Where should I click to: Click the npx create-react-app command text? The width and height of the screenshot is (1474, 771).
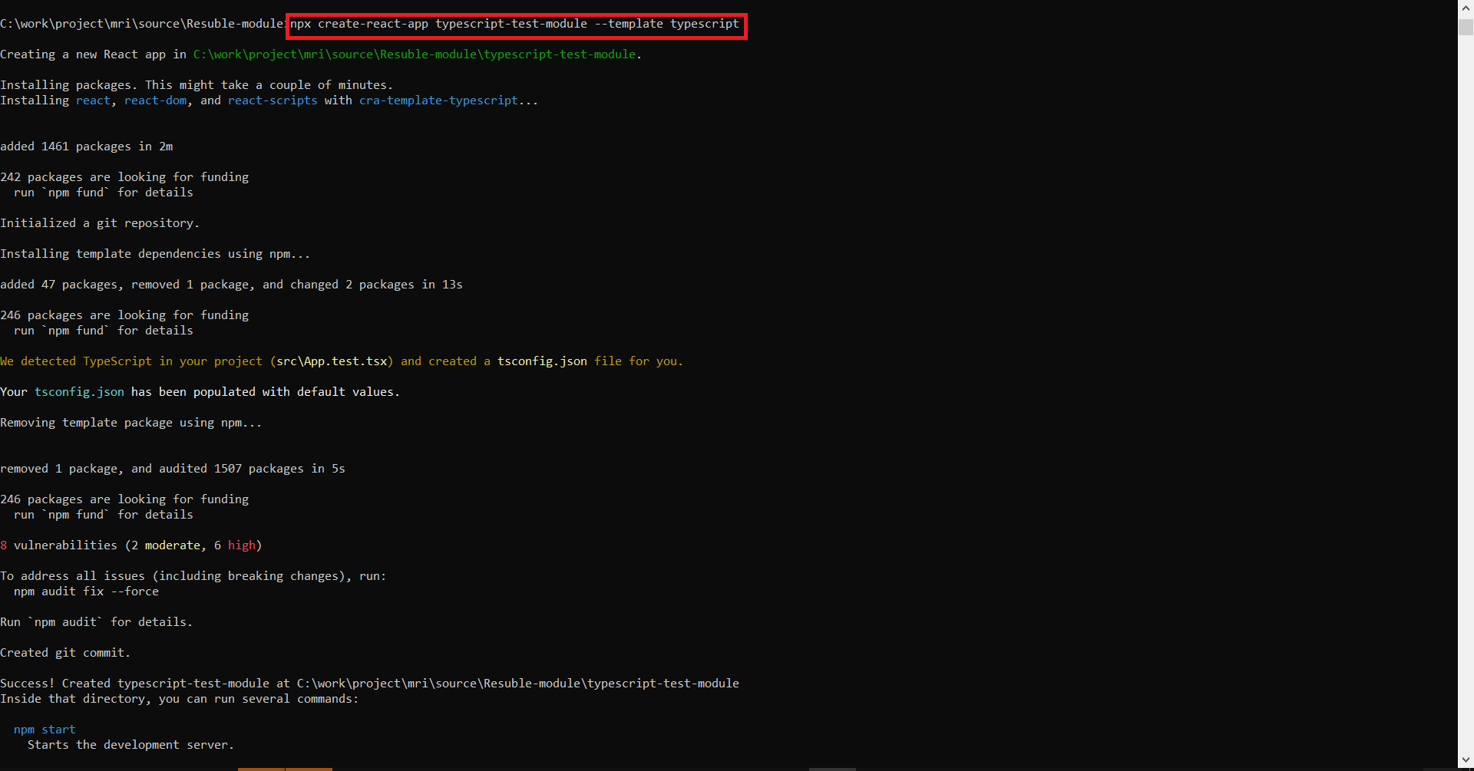point(514,24)
